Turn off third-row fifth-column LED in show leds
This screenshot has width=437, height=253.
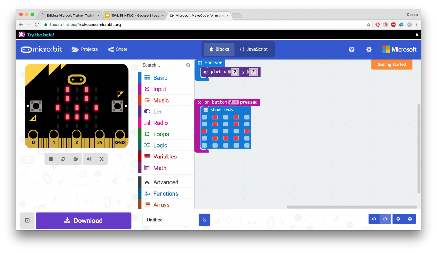pyautogui.click(x=247, y=131)
